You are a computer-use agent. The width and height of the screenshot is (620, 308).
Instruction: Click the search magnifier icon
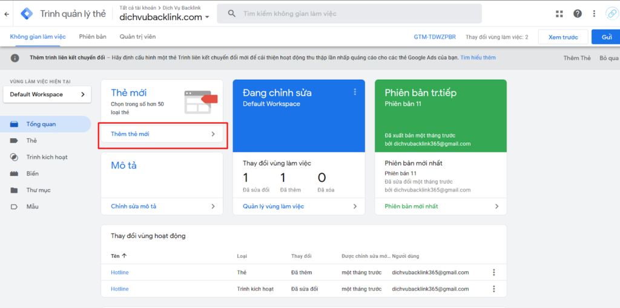point(232,13)
